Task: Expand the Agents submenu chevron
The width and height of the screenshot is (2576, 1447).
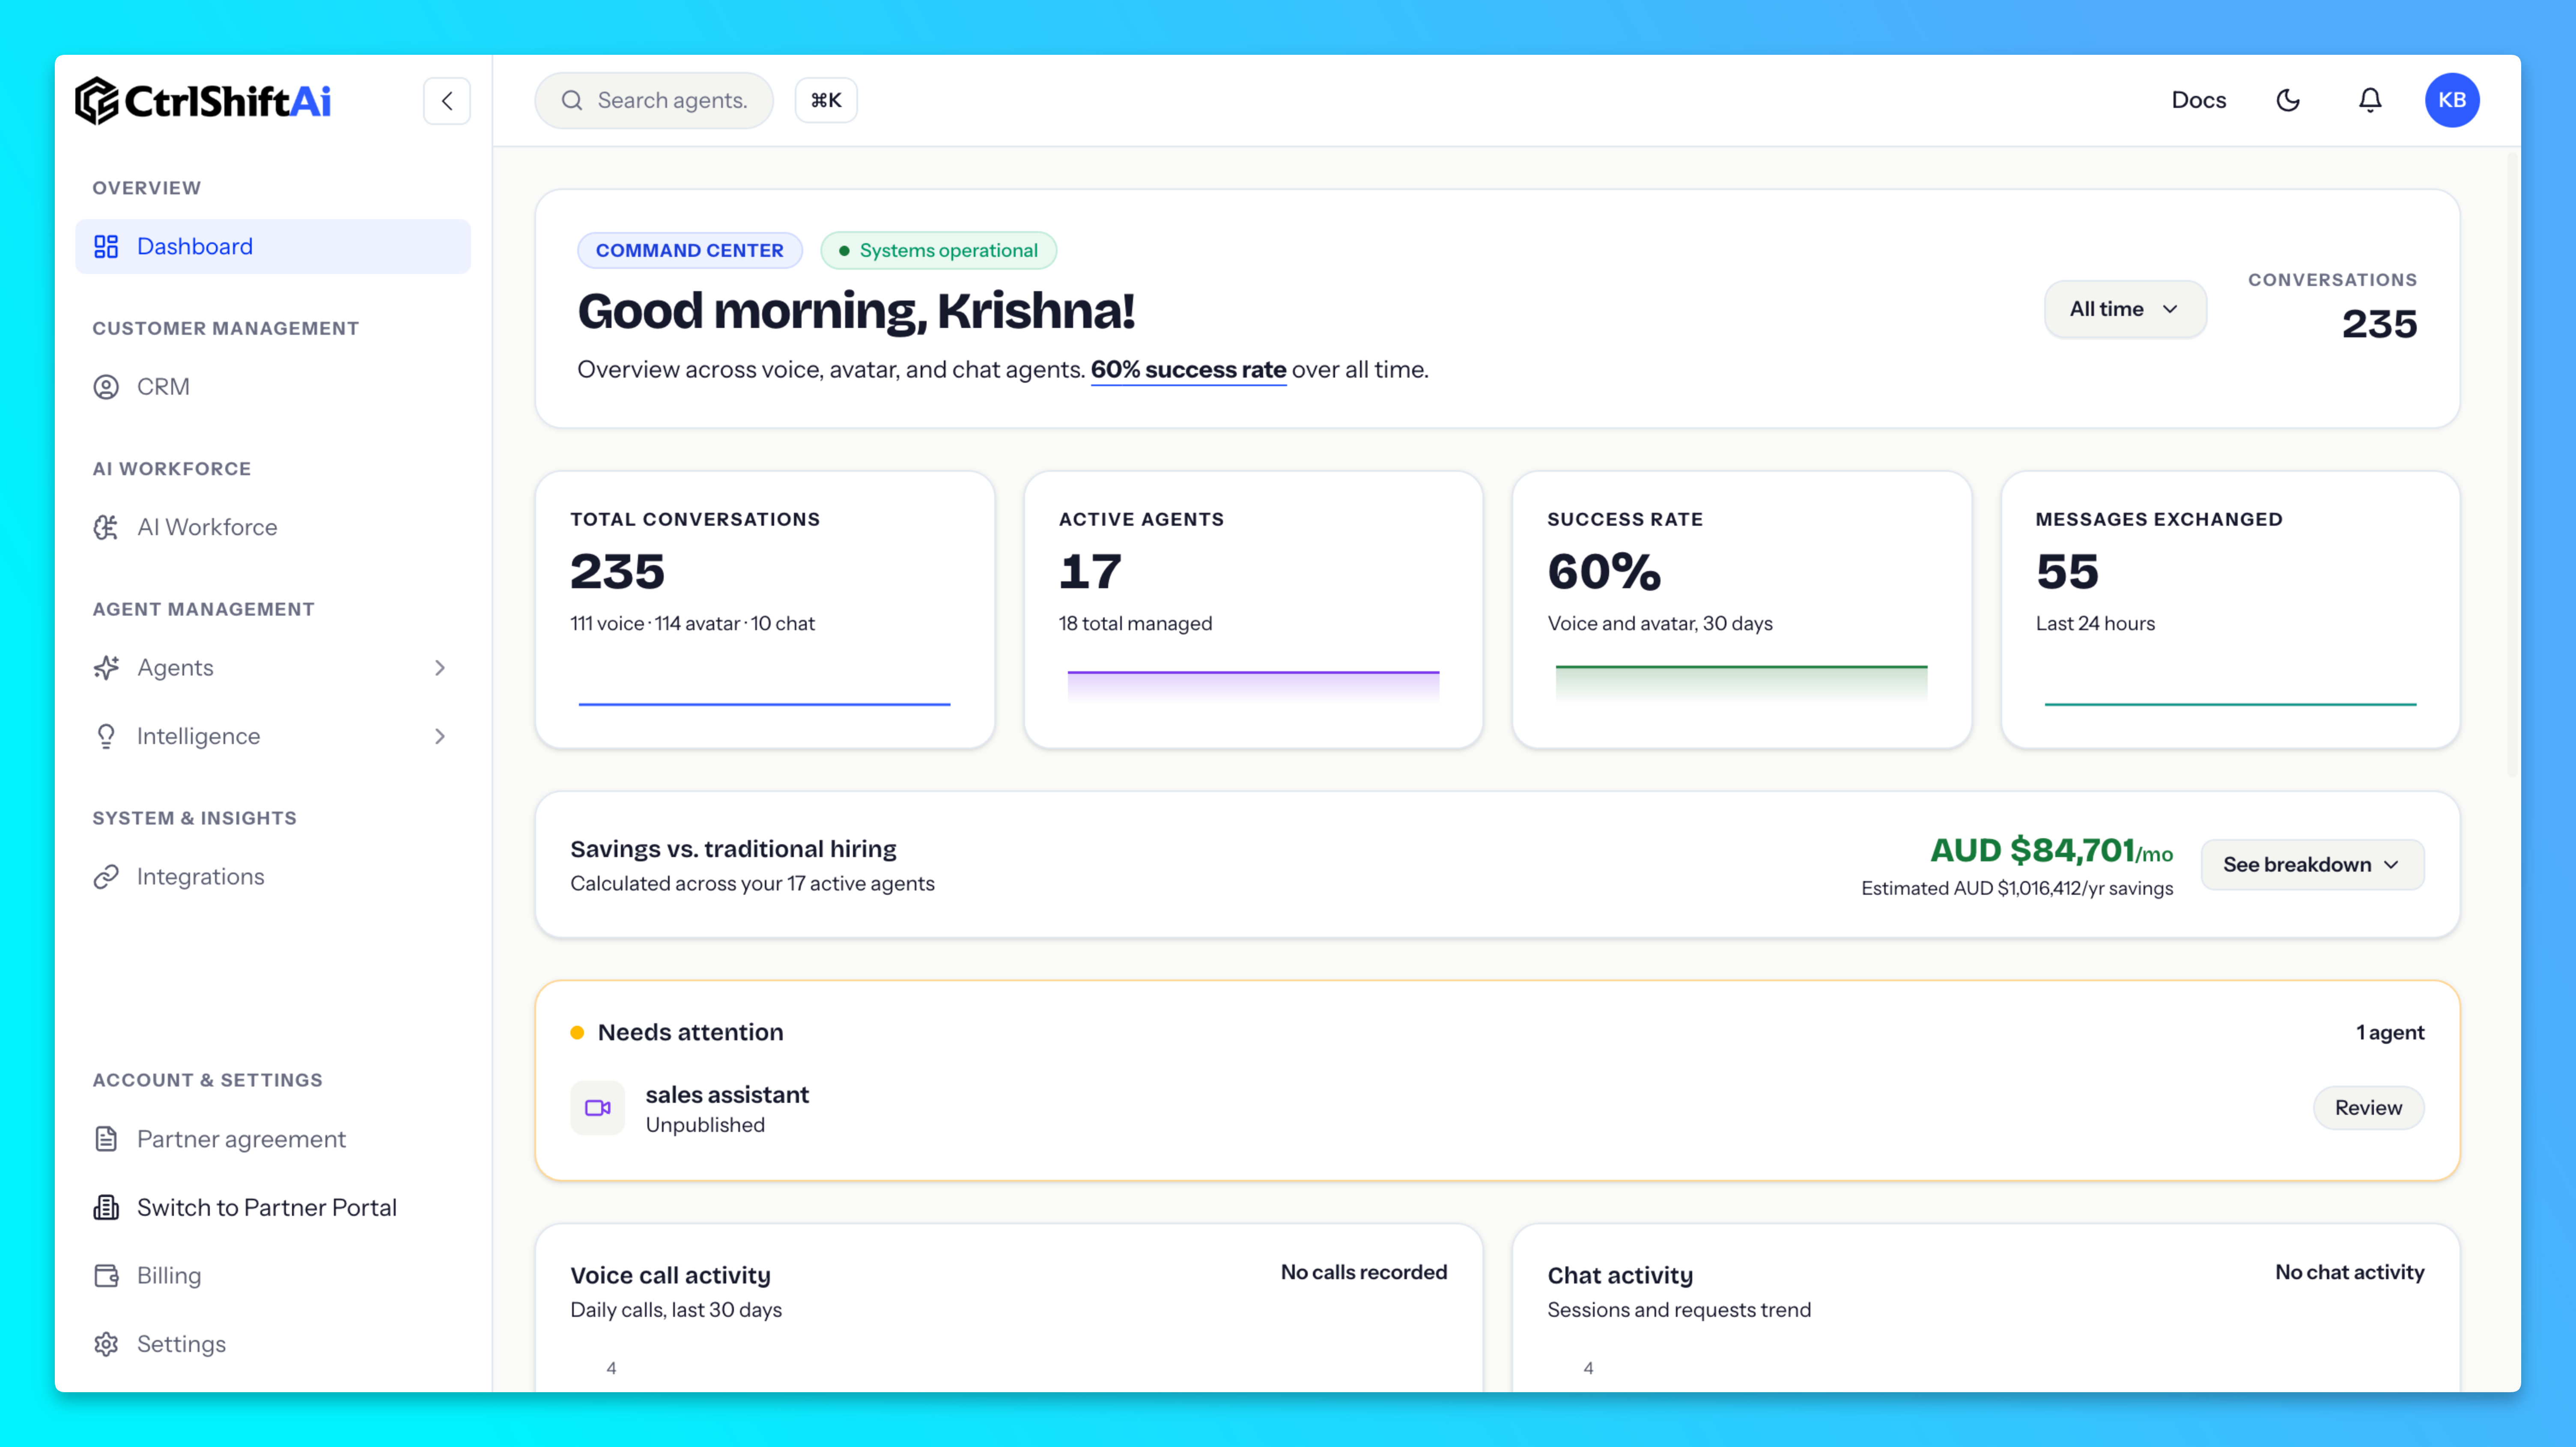Action: (x=440, y=668)
